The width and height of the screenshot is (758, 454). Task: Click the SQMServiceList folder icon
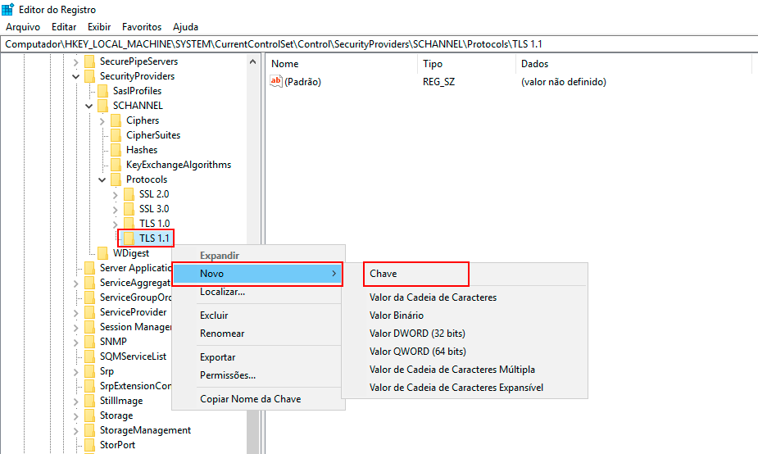(x=89, y=356)
